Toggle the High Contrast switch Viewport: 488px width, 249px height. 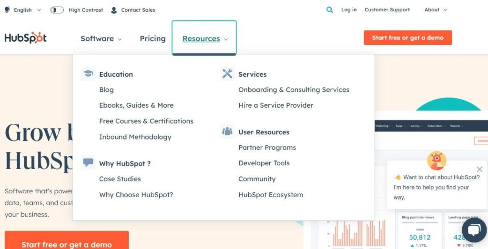point(57,10)
